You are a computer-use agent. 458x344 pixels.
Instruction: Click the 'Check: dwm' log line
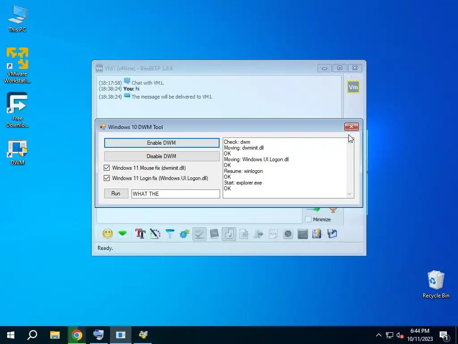(237, 142)
